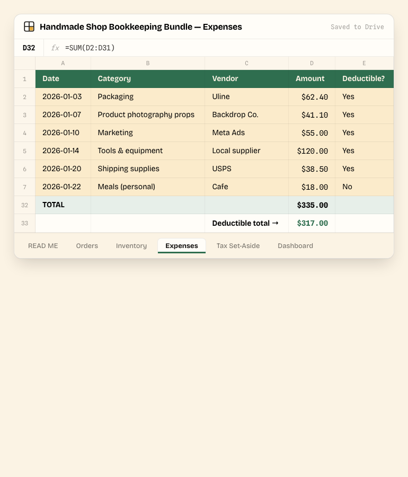Select the 2026-01-10 date cell
Screen dimensions: 408x477
click(63, 132)
